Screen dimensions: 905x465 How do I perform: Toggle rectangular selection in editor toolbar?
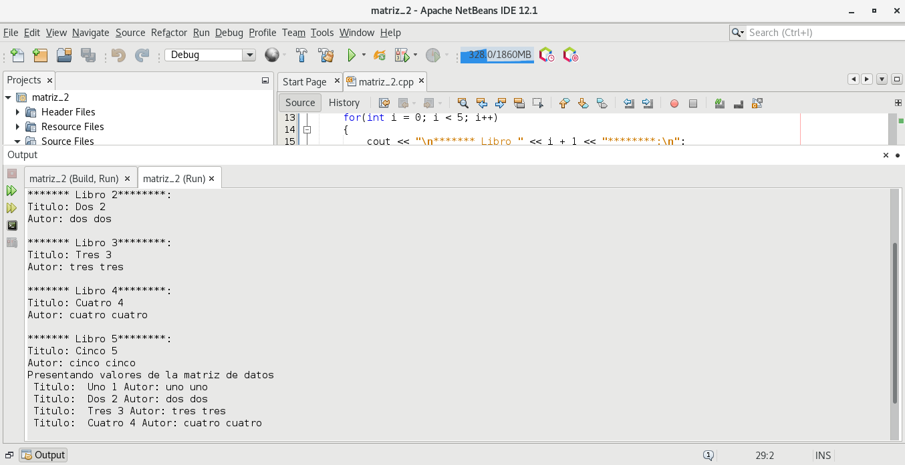[537, 103]
